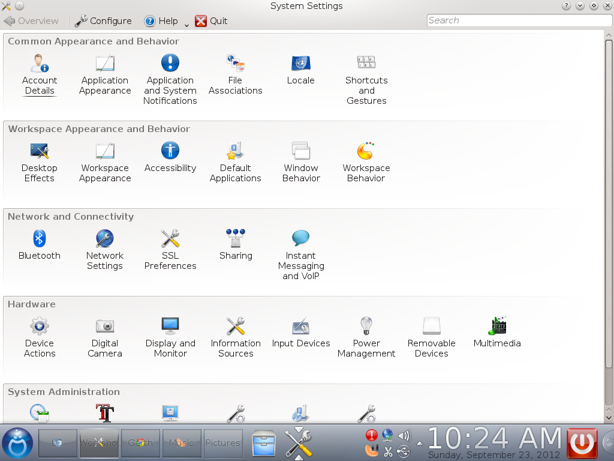Viewport: 614px width, 461px height.
Task: Open File Associations module
Action: (x=235, y=75)
